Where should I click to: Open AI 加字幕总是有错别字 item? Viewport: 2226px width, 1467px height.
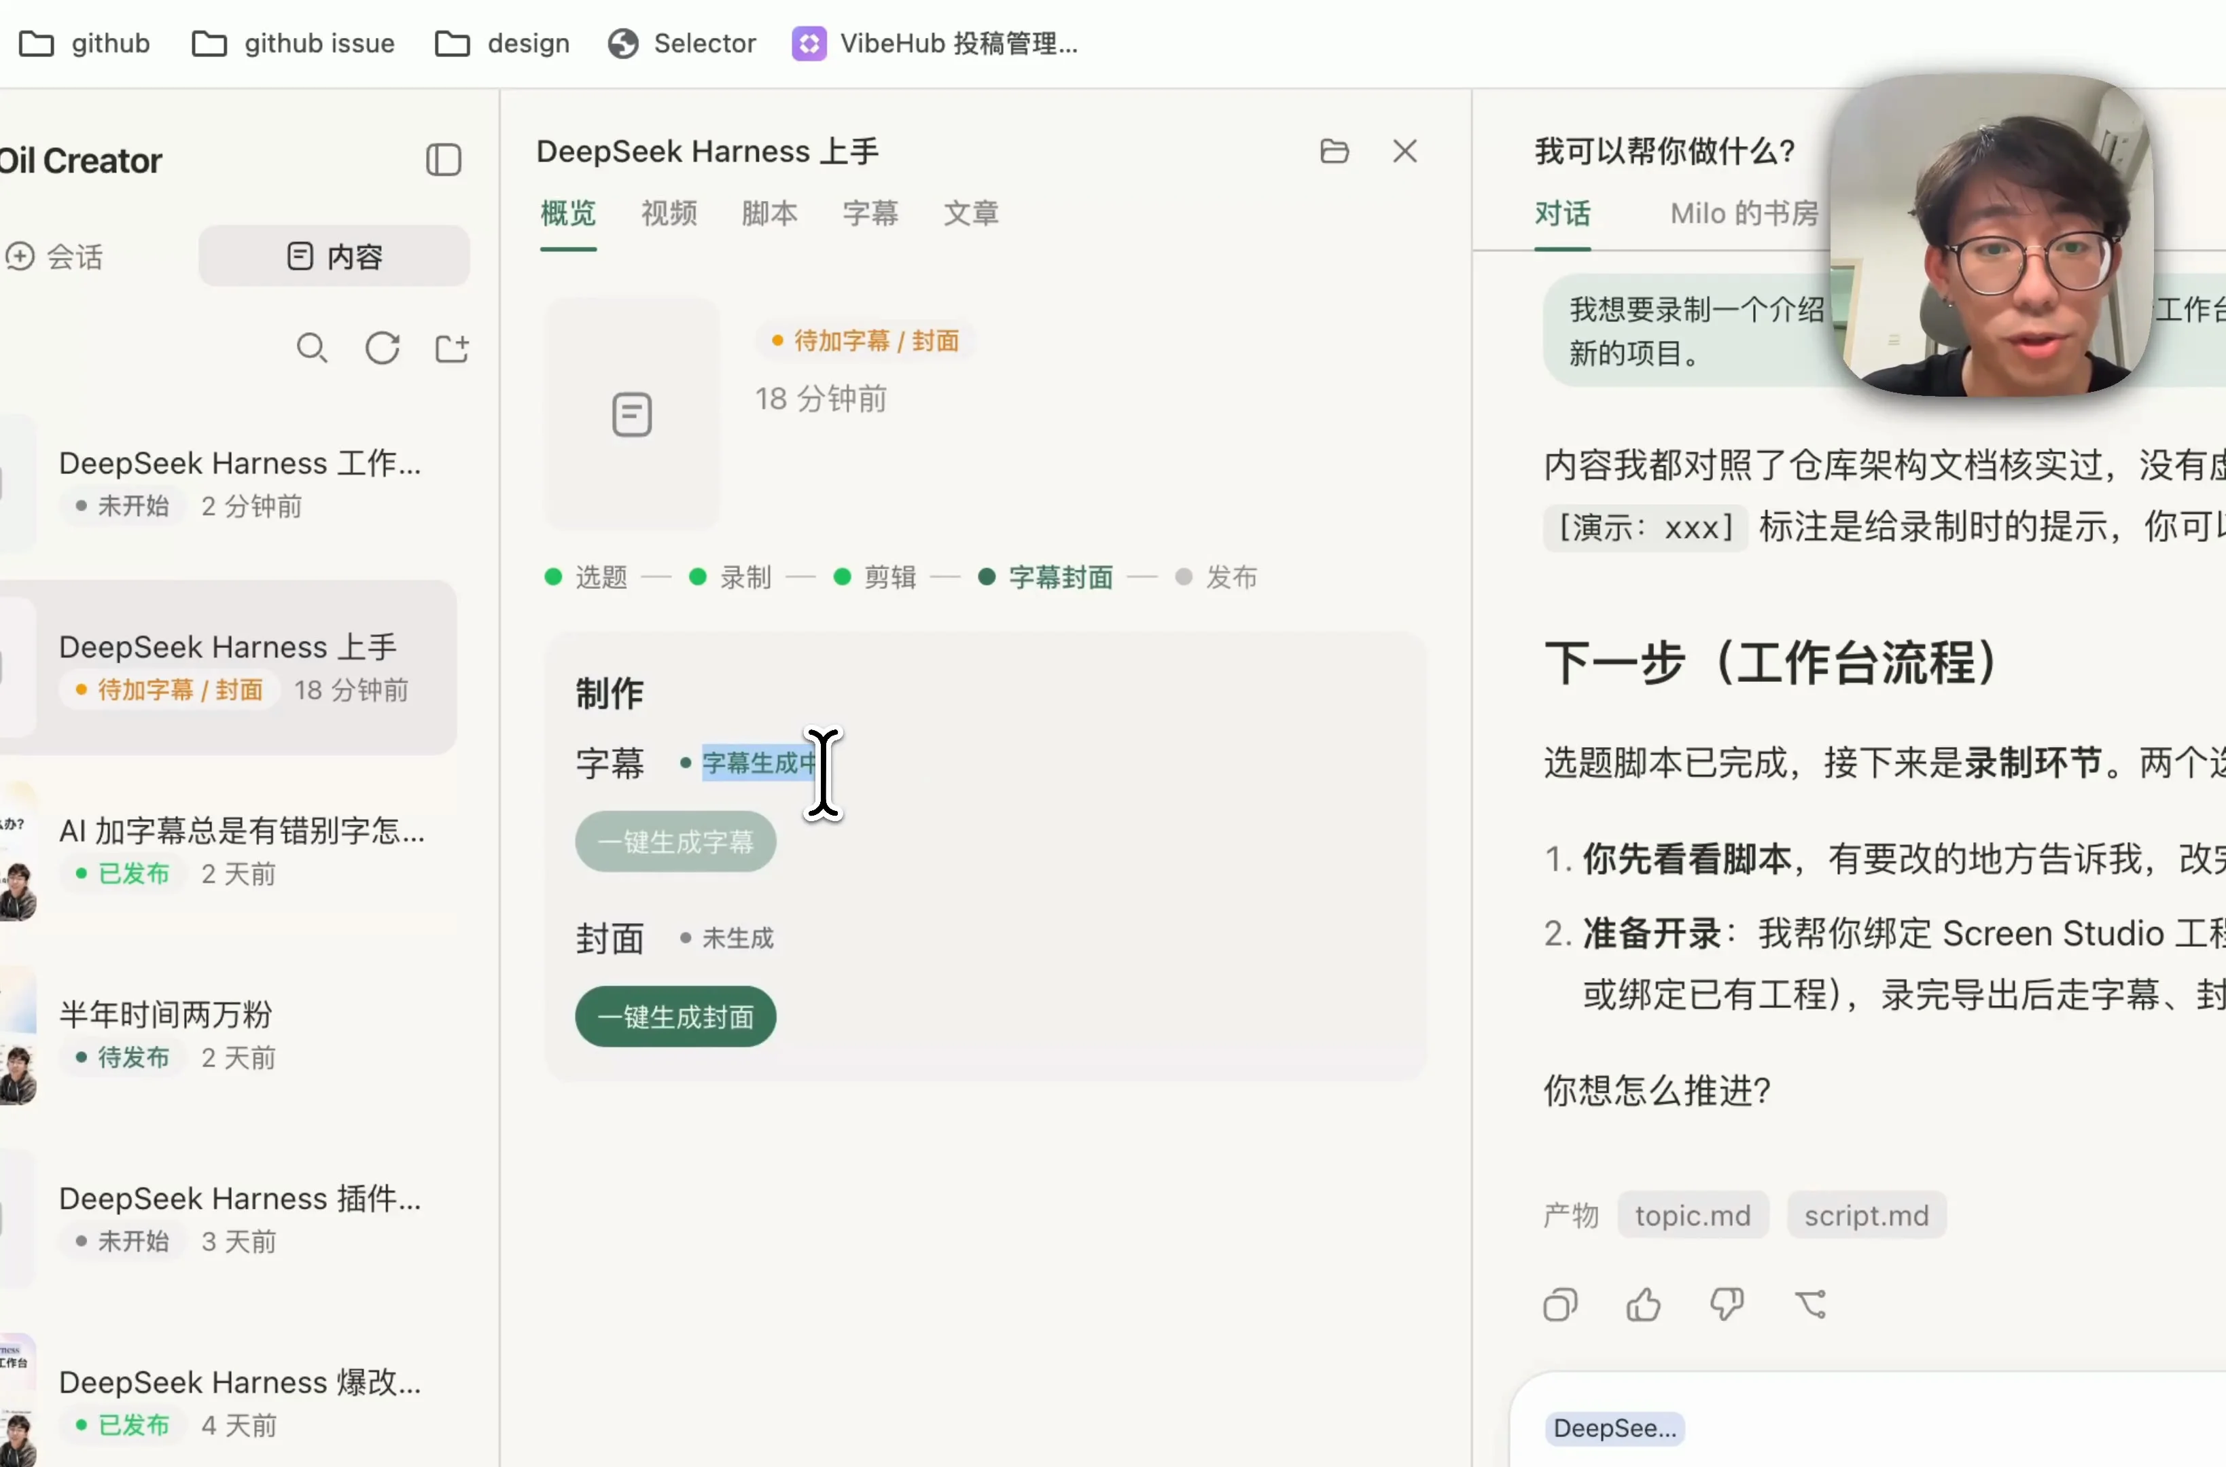click(230, 852)
